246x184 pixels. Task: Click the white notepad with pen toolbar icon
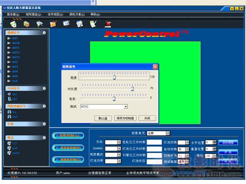pos(80,24)
